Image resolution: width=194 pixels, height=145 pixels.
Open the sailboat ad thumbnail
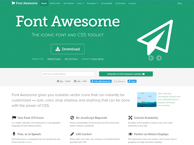[x=147, y=99]
